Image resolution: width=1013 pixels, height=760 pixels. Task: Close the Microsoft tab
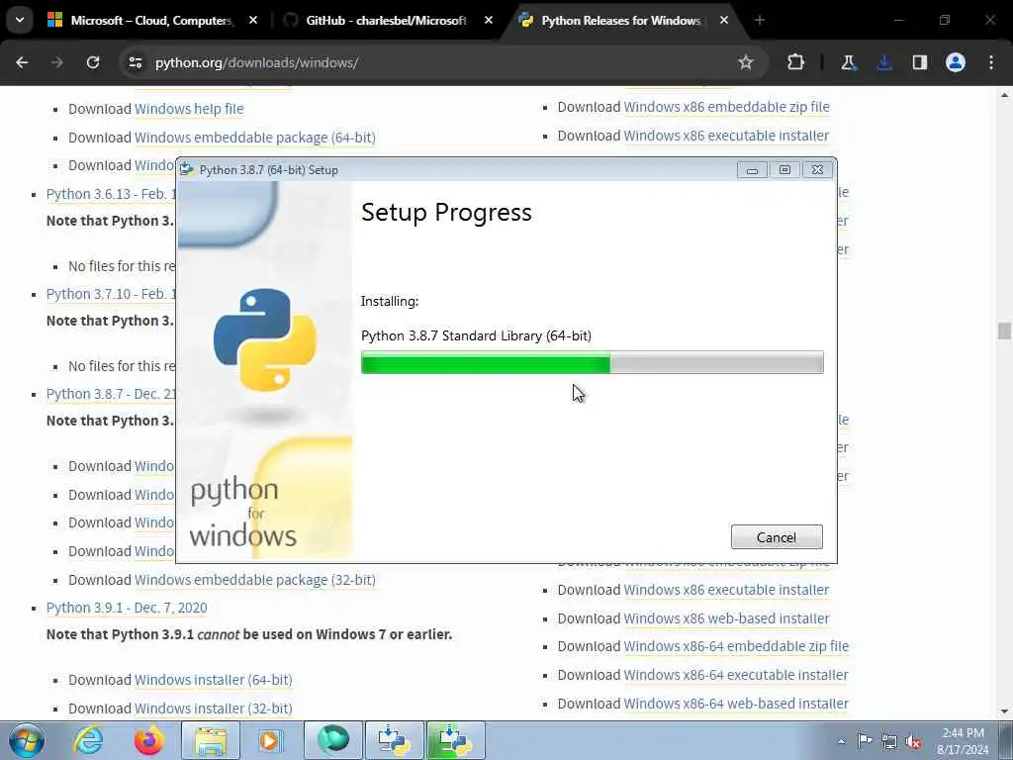(x=253, y=21)
